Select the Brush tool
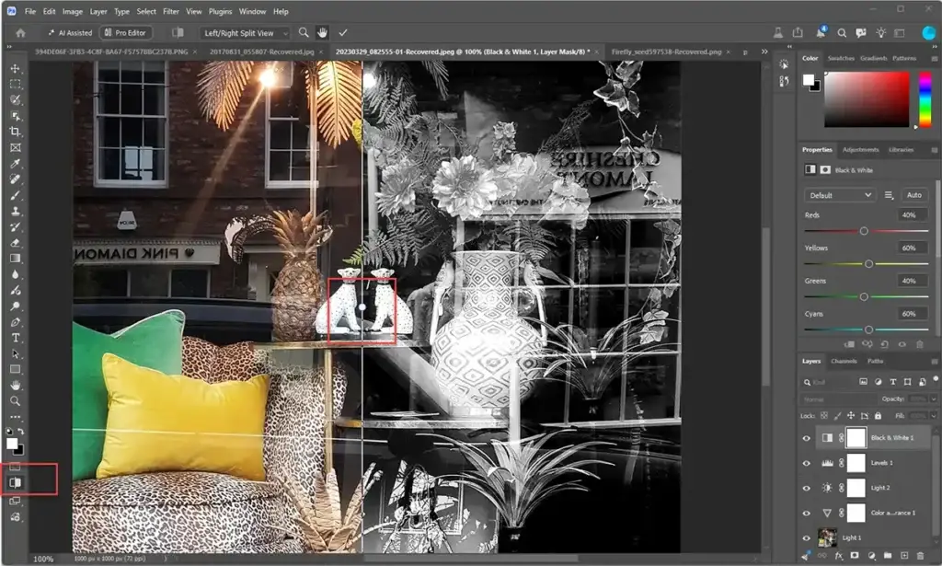This screenshot has height=566, width=942. [x=15, y=195]
